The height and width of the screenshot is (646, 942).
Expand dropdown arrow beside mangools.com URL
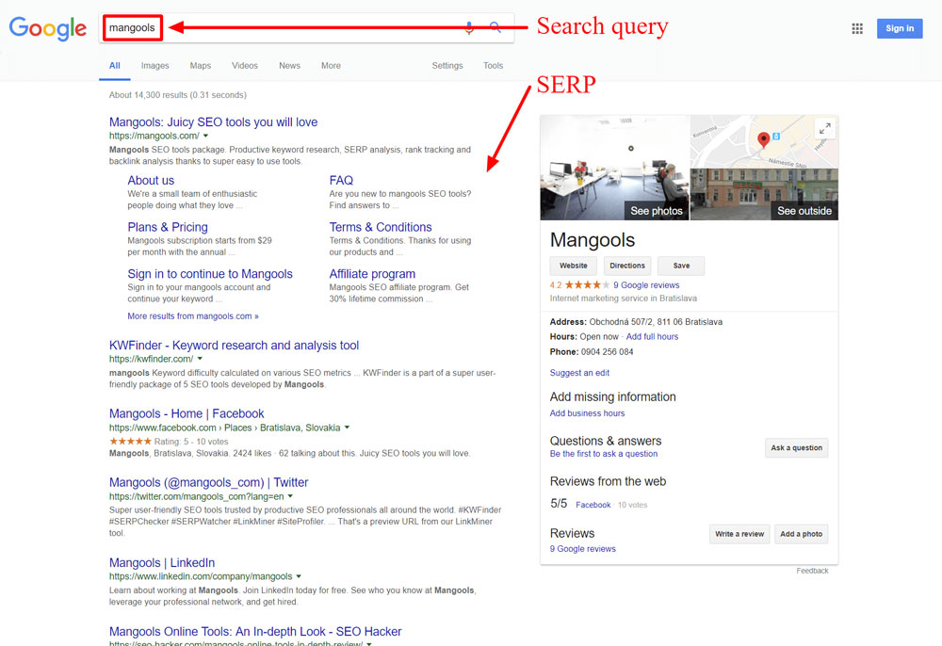point(205,136)
